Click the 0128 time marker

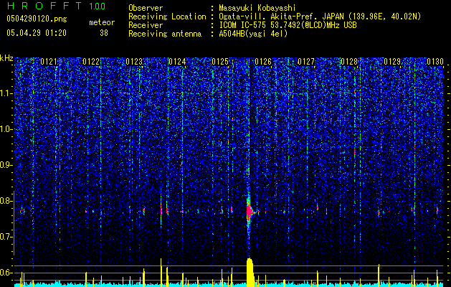pyautogui.click(x=349, y=62)
